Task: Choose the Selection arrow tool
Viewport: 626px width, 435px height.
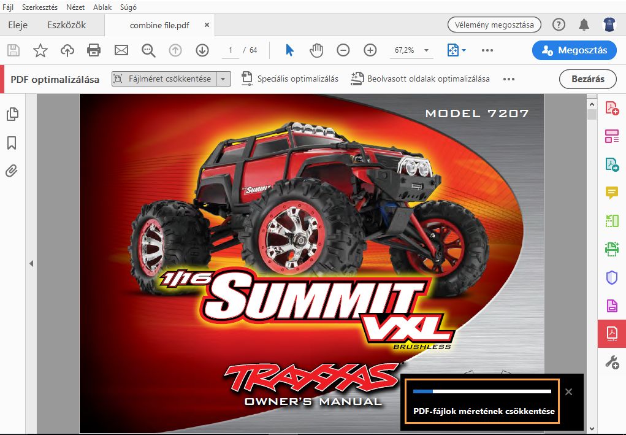Action: pyautogui.click(x=290, y=50)
